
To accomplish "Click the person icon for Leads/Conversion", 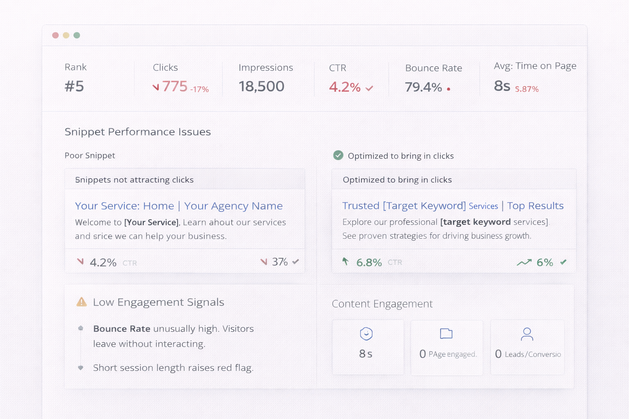I will tap(527, 334).
